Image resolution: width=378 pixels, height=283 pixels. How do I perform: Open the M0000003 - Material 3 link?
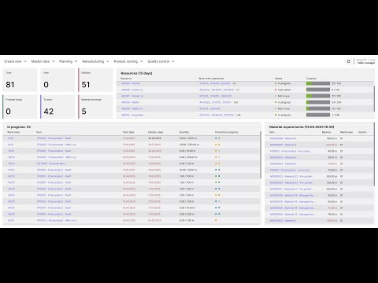[x=283, y=164]
